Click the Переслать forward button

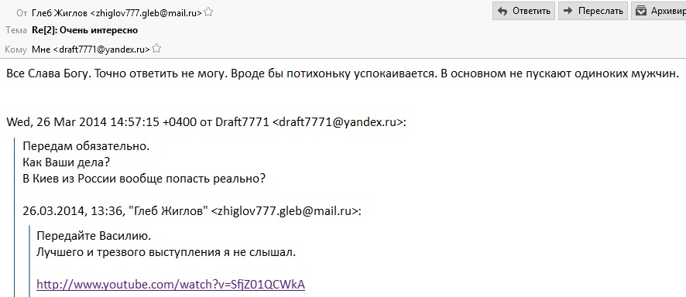coord(593,11)
